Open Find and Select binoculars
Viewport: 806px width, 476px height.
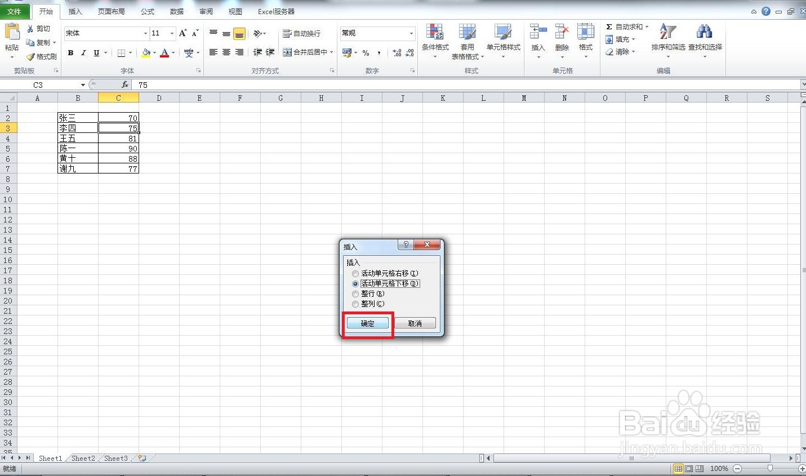pos(705,42)
